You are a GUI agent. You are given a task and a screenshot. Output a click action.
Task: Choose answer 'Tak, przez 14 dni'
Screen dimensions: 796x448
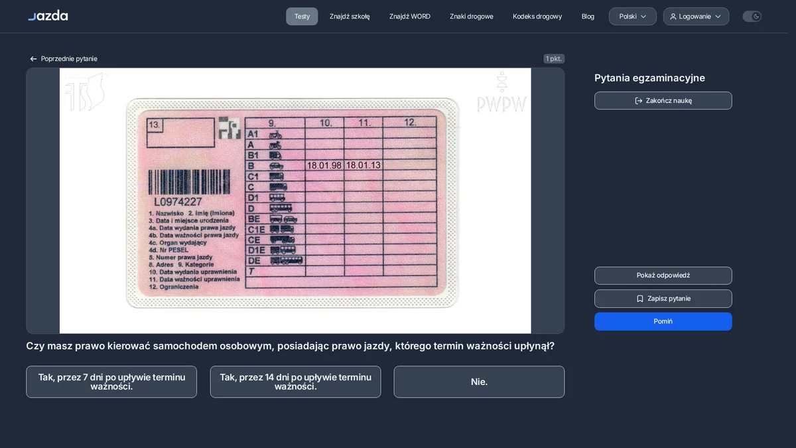[295, 382]
